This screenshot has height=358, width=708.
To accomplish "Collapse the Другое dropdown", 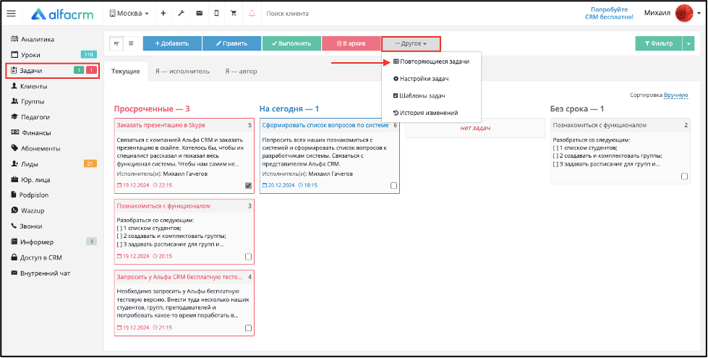I will 411,44.
